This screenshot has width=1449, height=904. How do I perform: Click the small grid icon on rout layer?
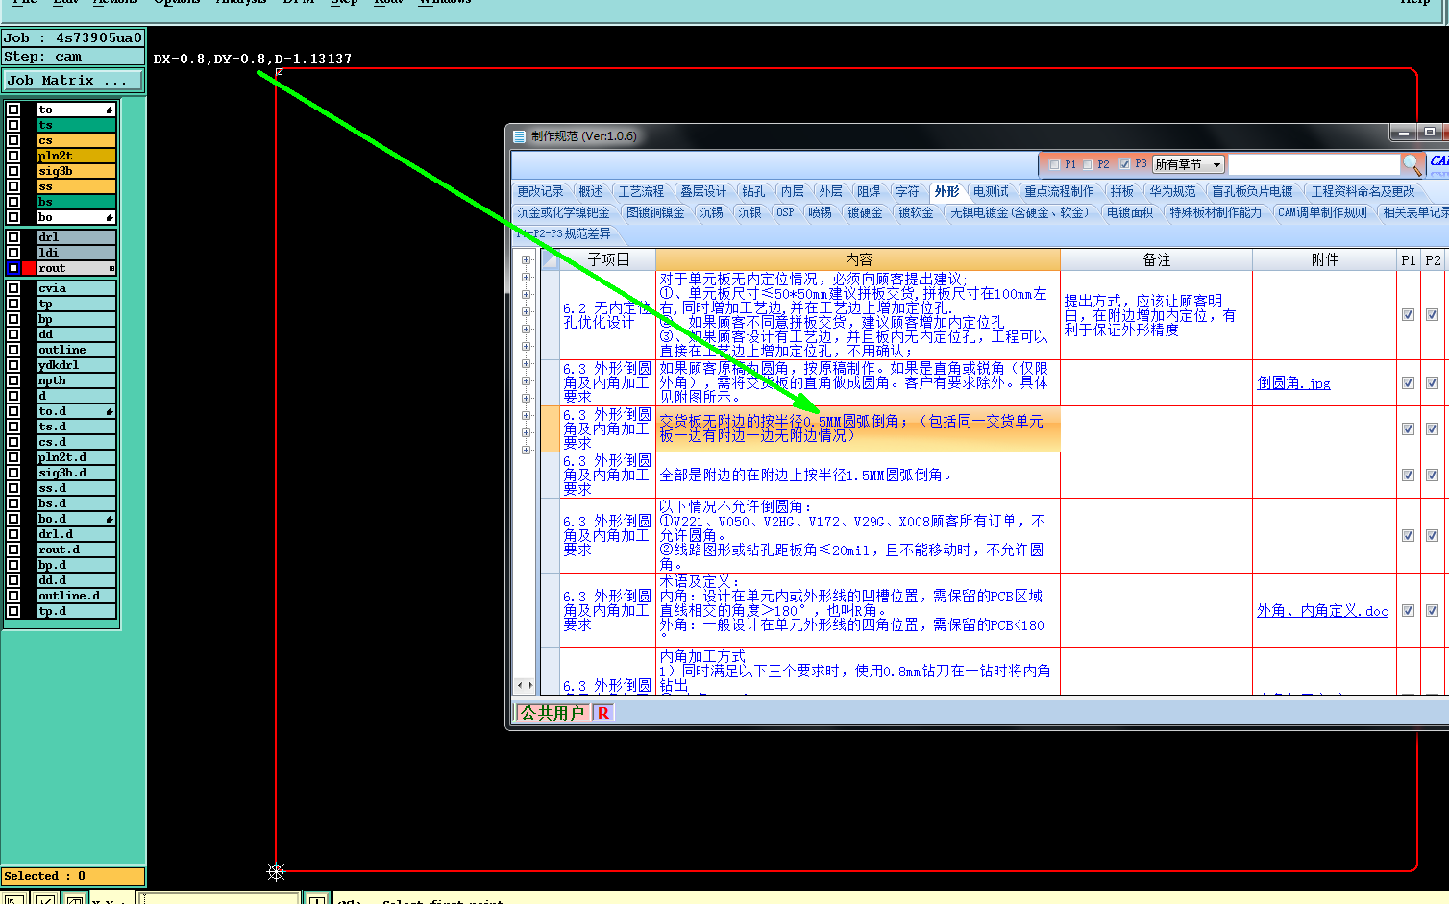pos(111,268)
